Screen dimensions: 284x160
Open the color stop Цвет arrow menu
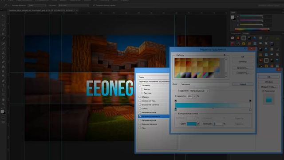(198, 124)
